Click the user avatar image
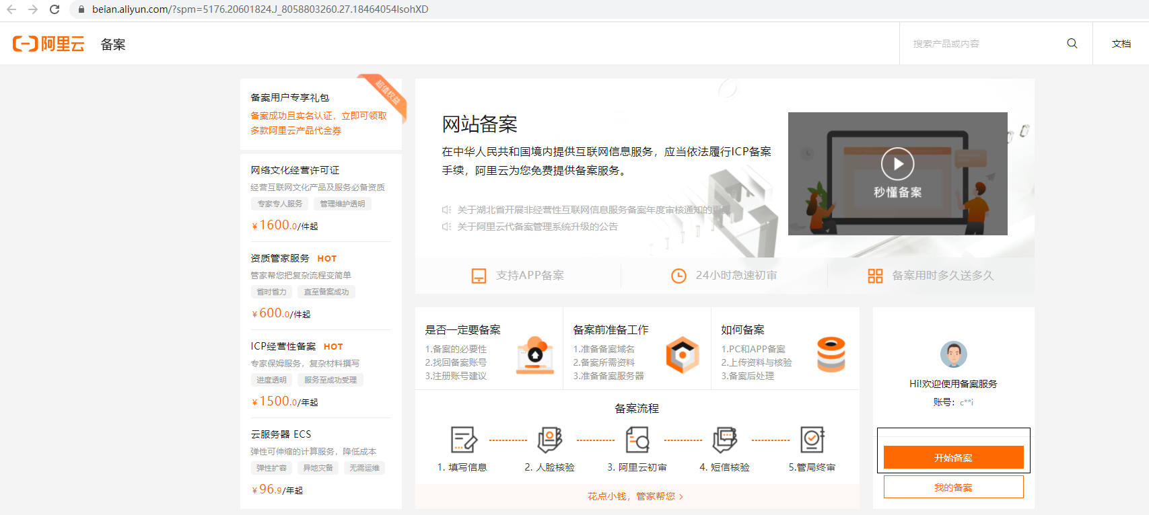This screenshot has width=1149, height=515. (953, 354)
